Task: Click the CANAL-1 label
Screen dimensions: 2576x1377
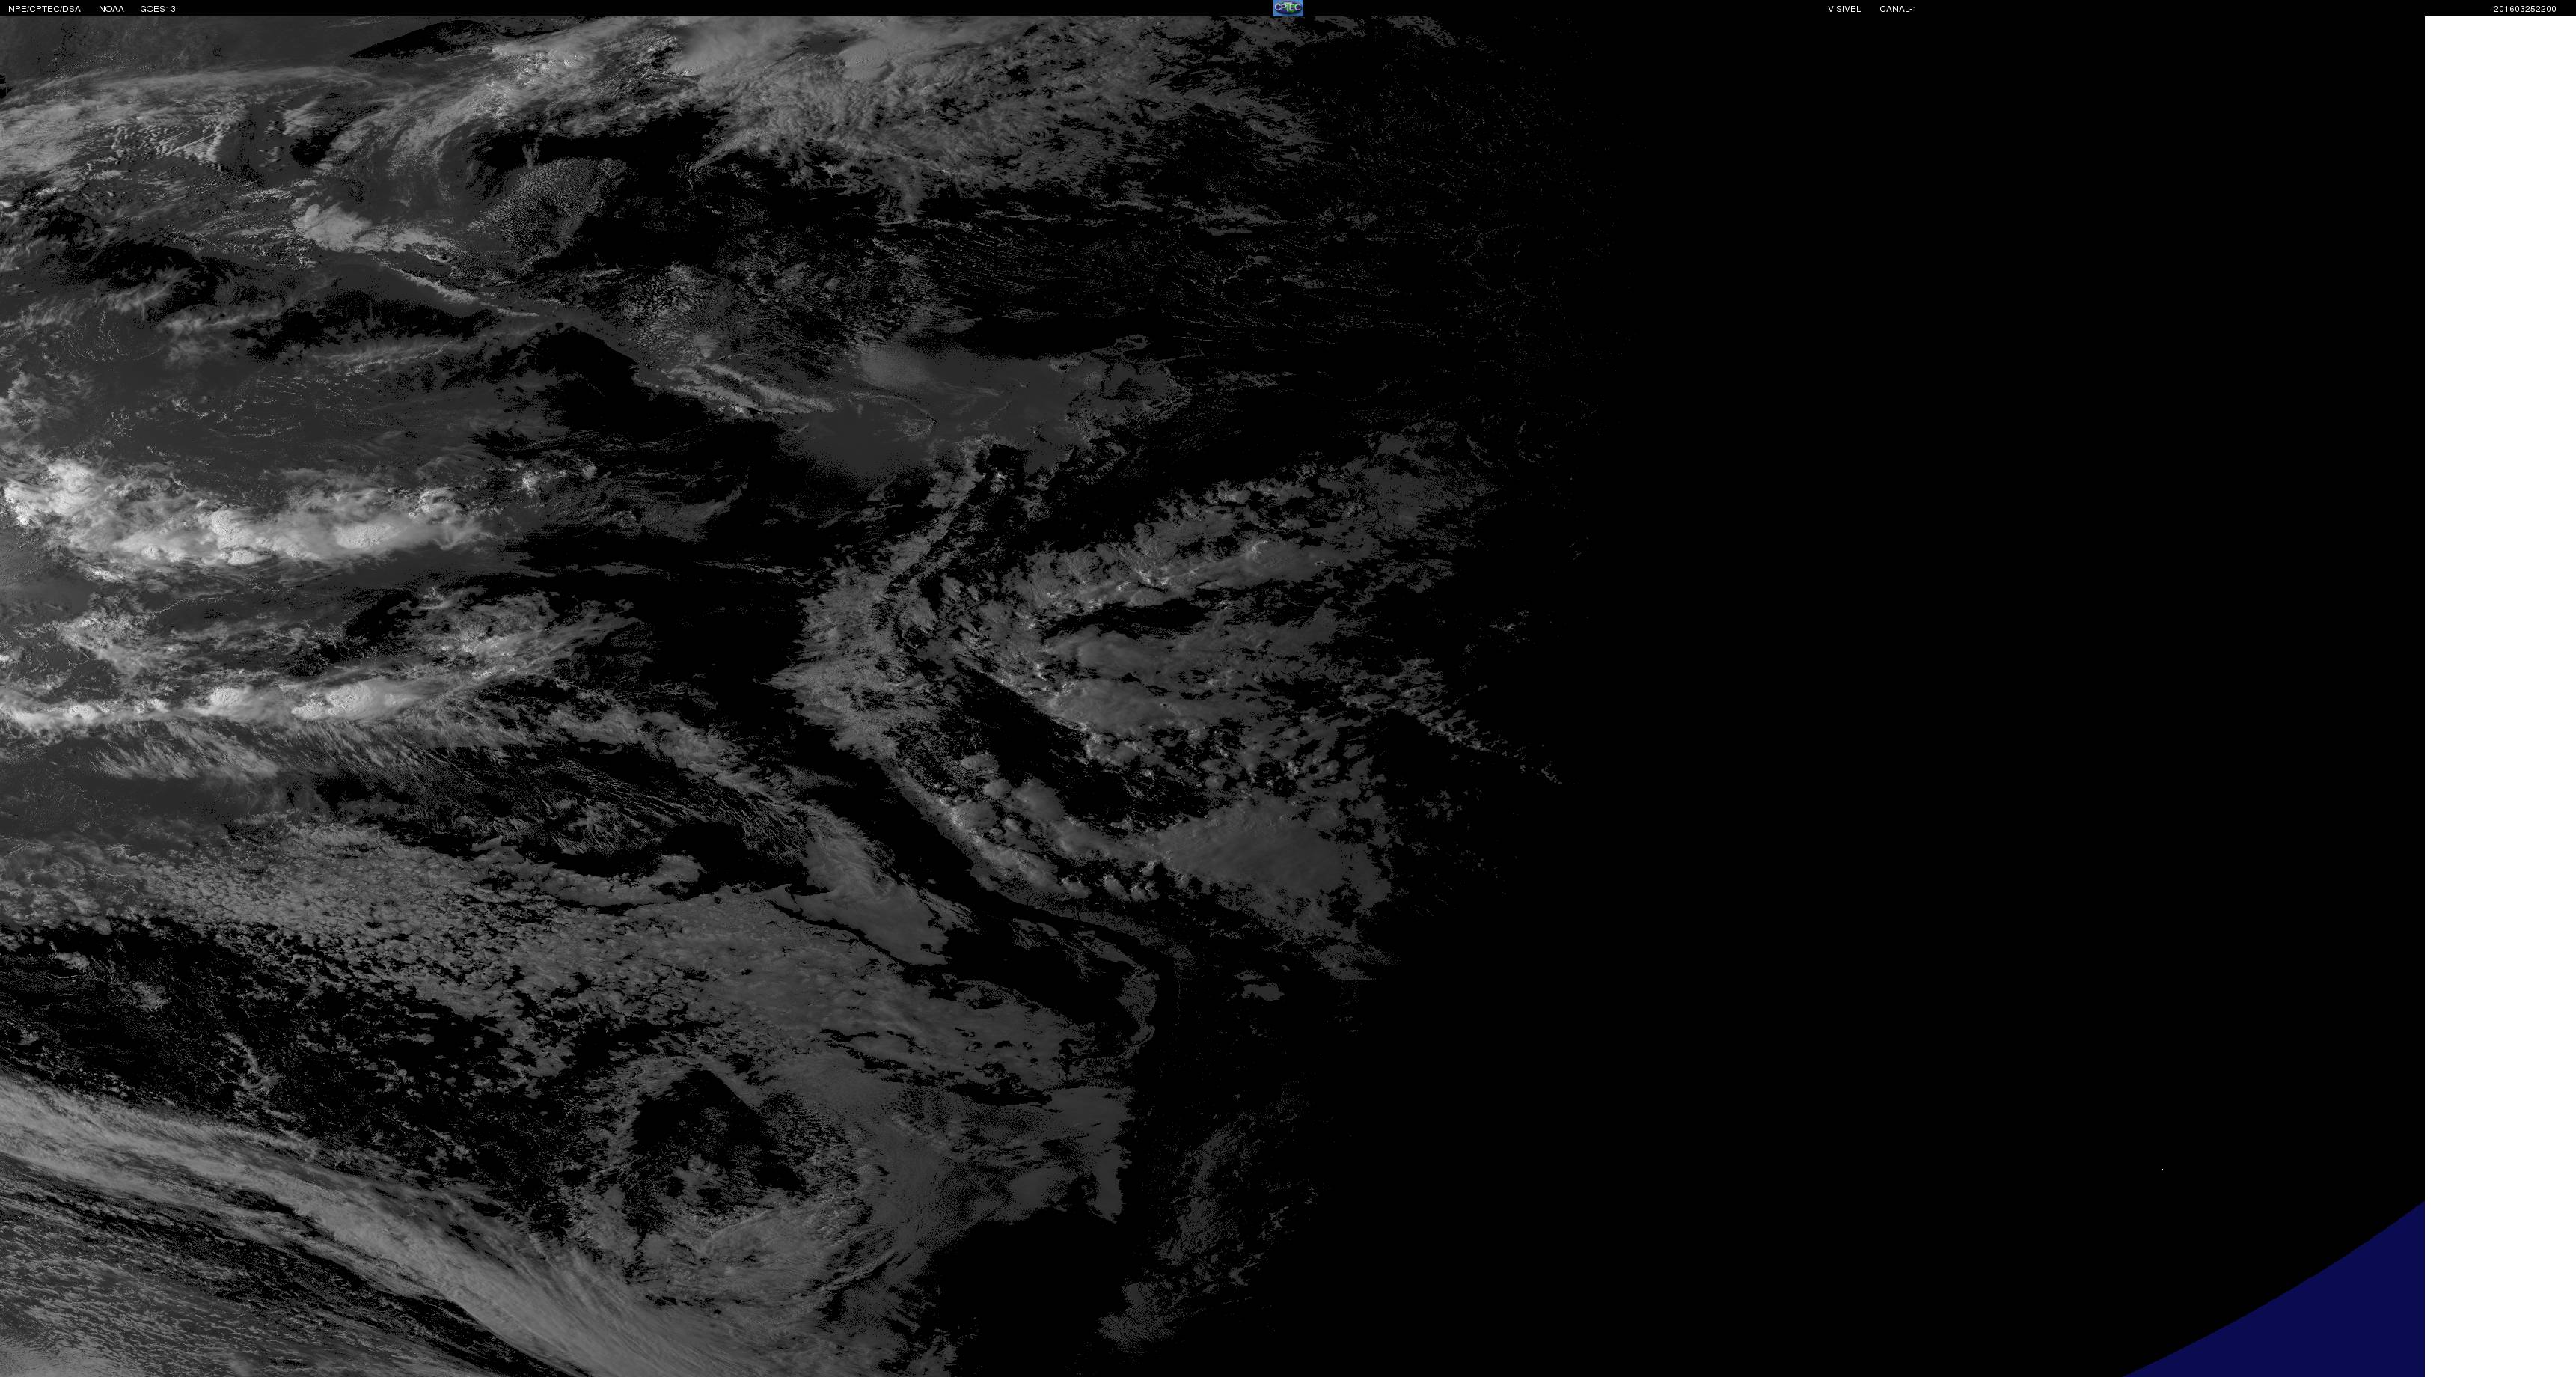Action: tap(1897, 9)
